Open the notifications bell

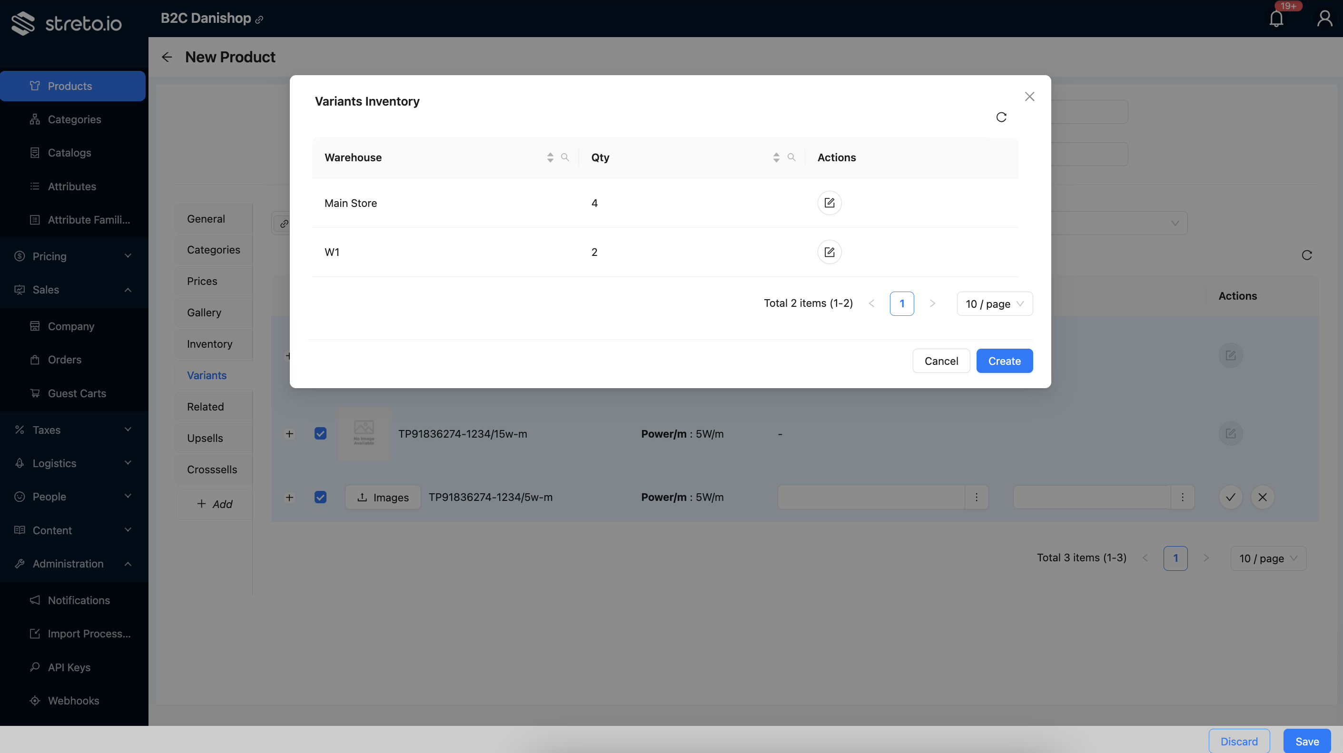1276,20
